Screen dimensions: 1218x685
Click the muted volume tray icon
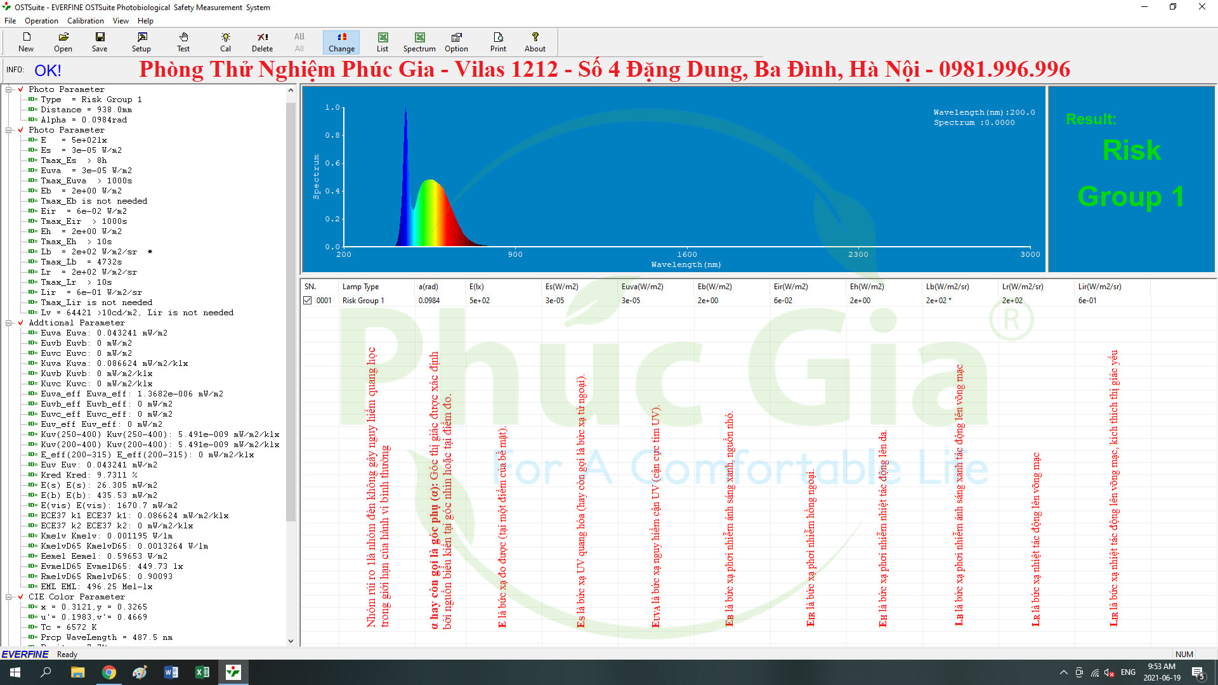click(x=1110, y=672)
